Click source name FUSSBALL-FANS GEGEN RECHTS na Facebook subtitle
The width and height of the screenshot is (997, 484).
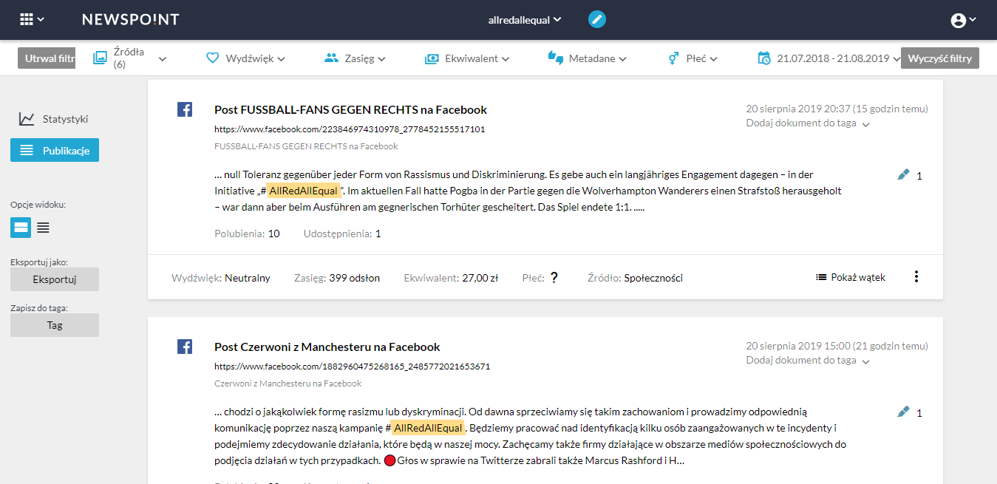click(x=306, y=146)
